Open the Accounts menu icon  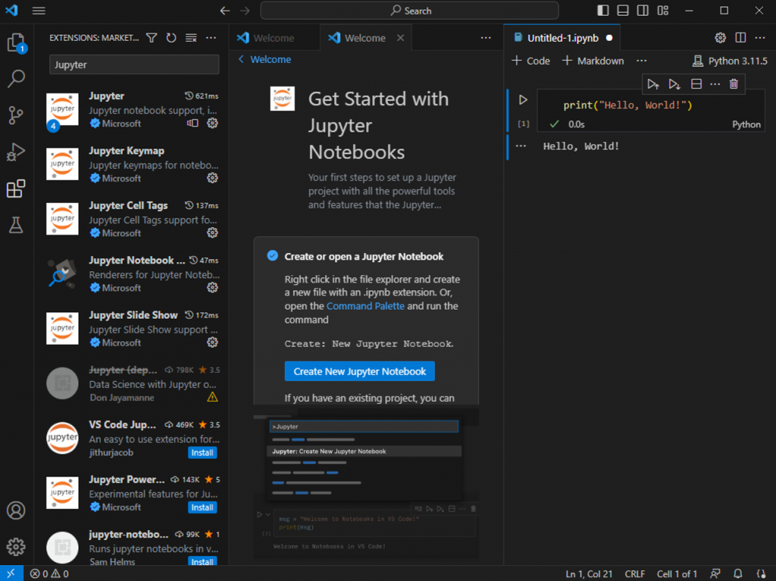pos(16,511)
